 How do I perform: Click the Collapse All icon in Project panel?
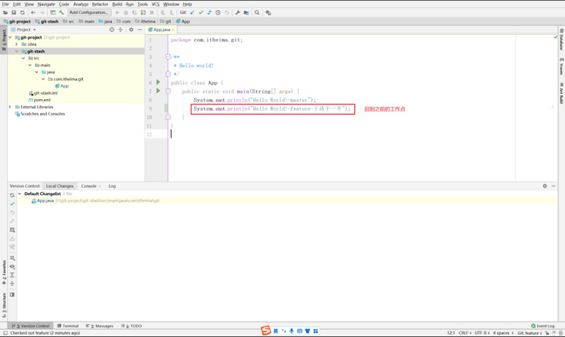click(121, 30)
